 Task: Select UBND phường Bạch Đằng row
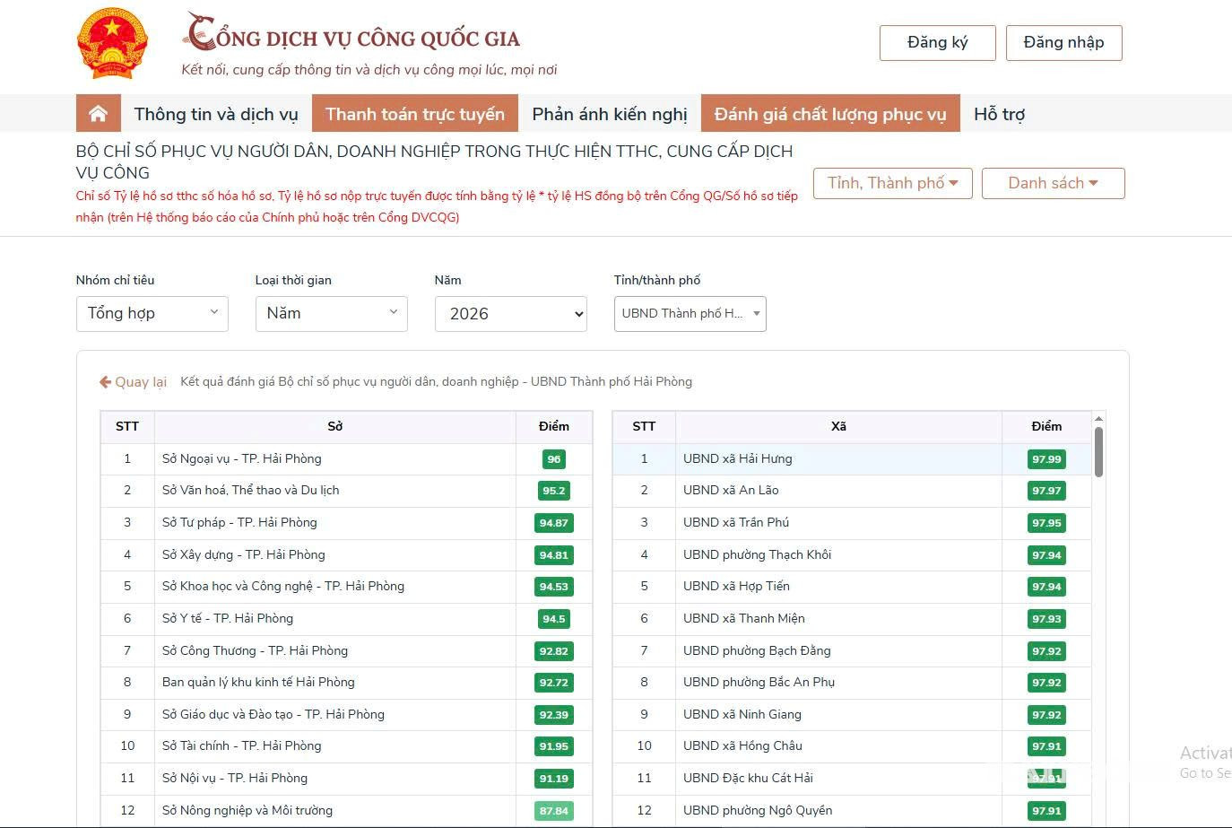(852, 651)
